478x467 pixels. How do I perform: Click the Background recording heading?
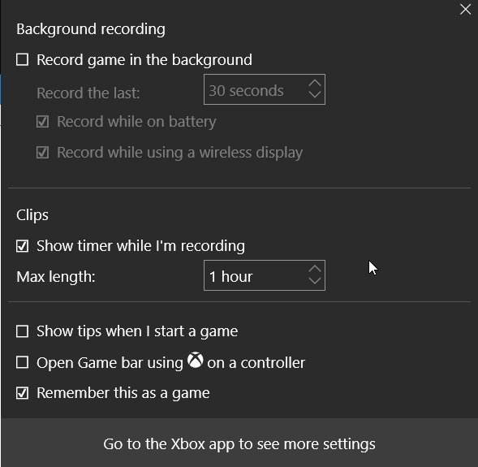(91, 29)
